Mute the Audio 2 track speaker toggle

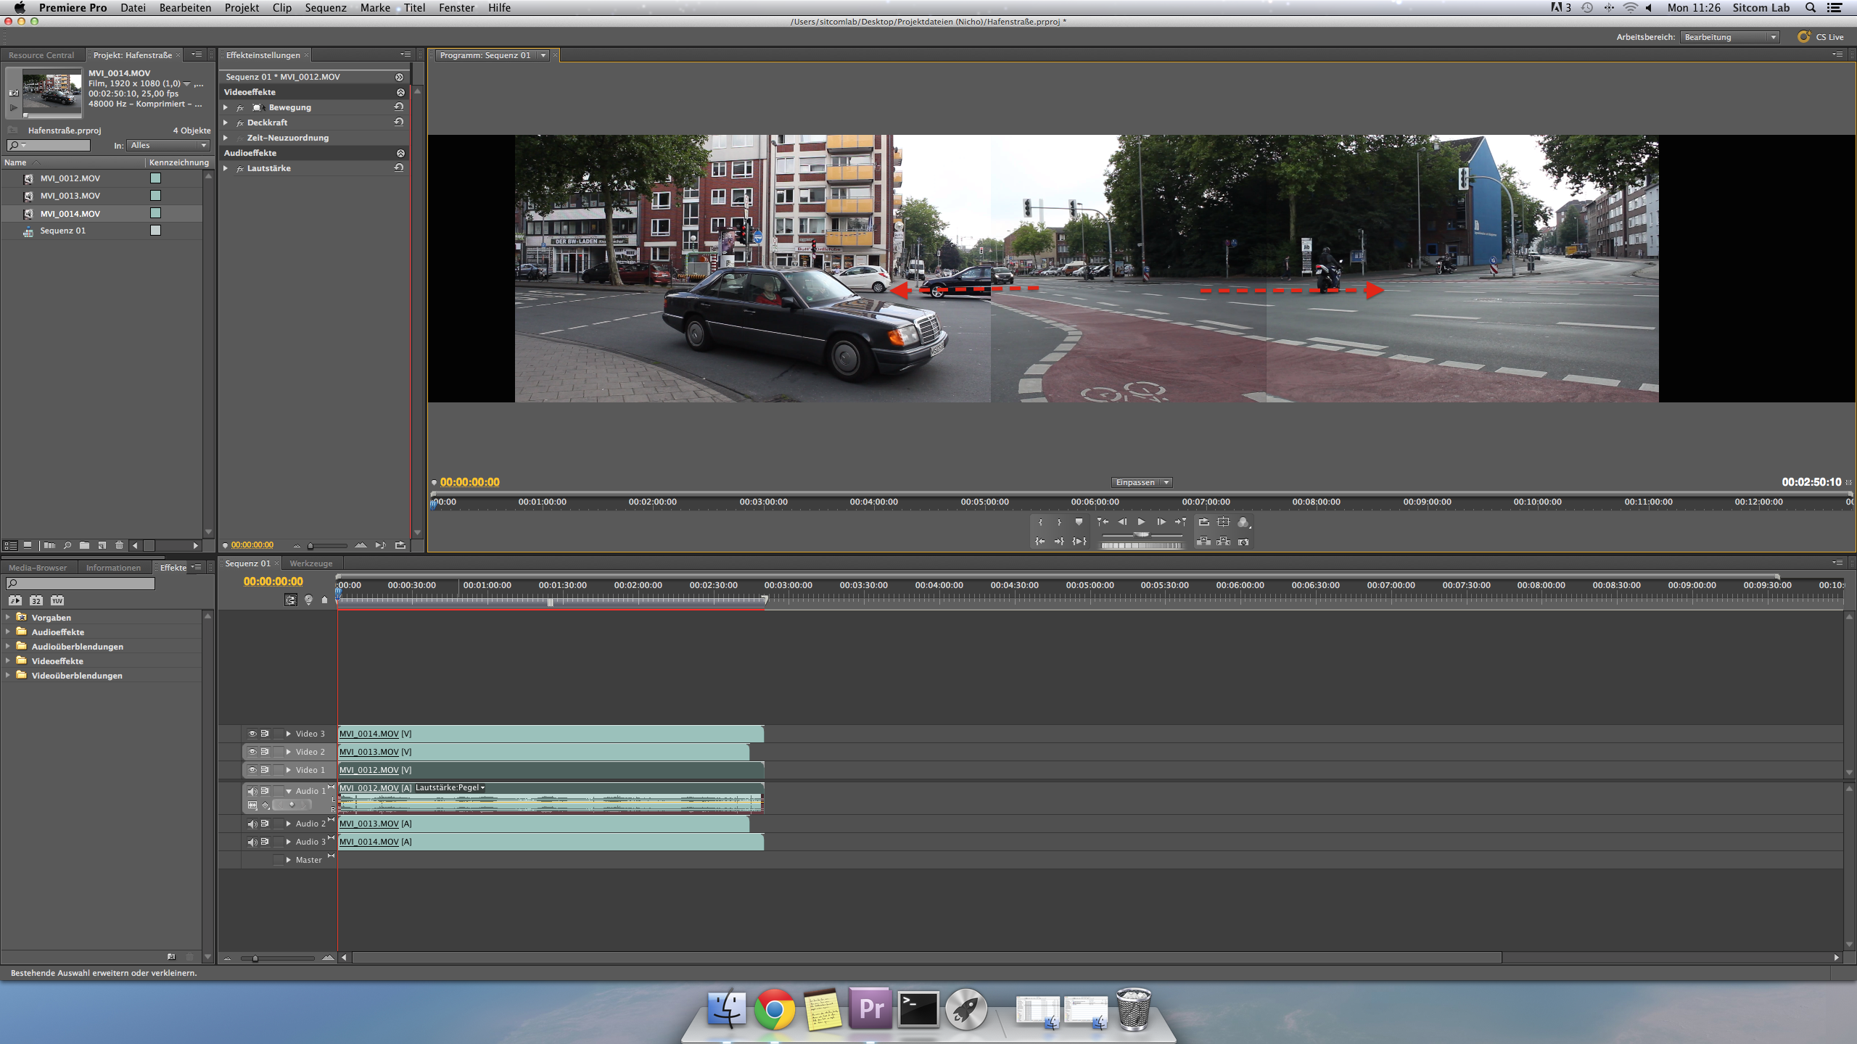252,824
